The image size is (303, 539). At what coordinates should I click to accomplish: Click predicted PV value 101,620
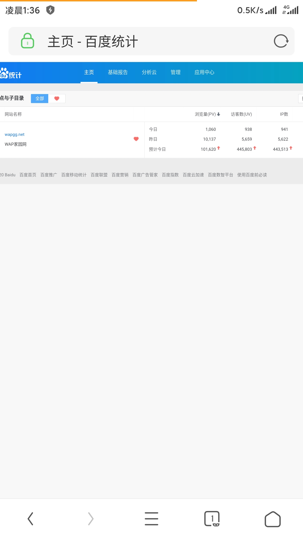(x=208, y=149)
